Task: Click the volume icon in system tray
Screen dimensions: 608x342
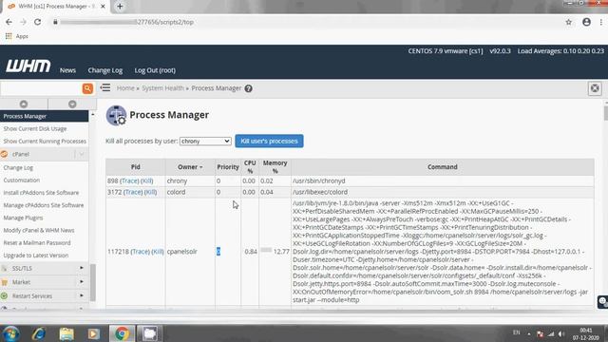Action: [561, 333]
